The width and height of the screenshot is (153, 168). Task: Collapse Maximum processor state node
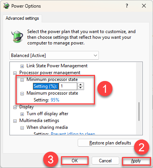[x=22, y=94]
